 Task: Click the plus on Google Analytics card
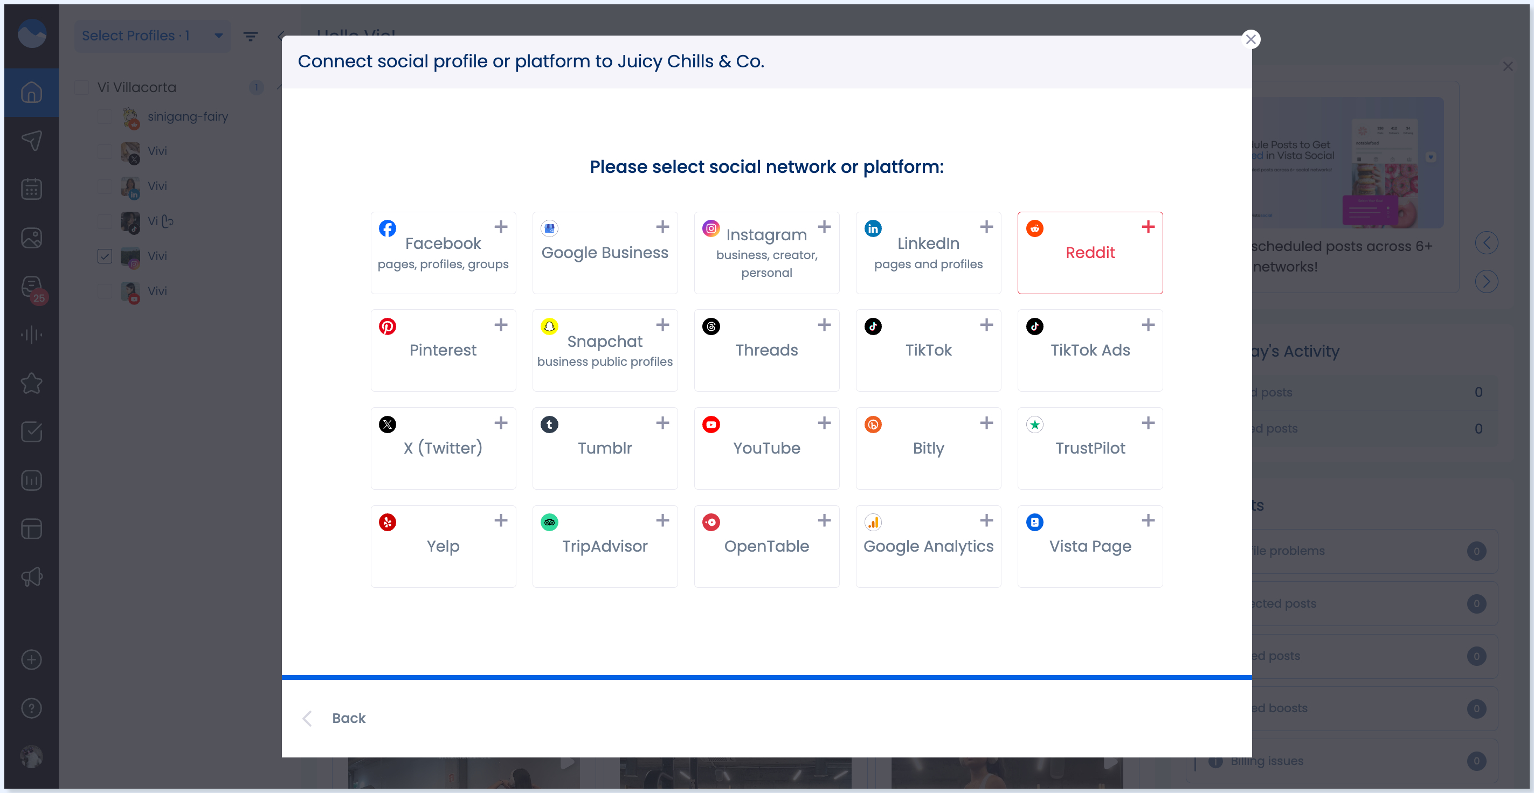pos(986,521)
